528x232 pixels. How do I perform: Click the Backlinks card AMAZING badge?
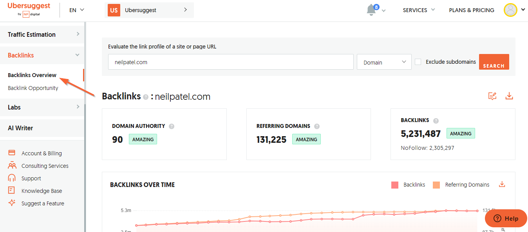point(461,133)
